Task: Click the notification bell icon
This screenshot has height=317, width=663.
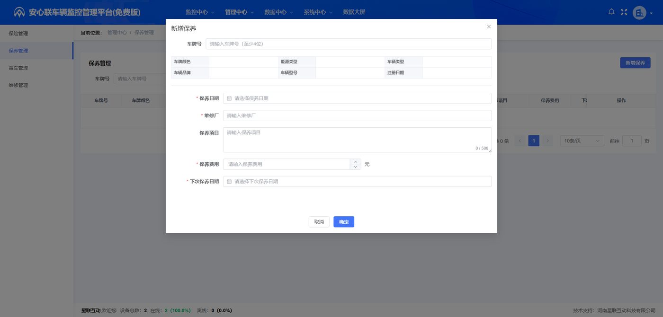Action: pyautogui.click(x=611, y=12)
